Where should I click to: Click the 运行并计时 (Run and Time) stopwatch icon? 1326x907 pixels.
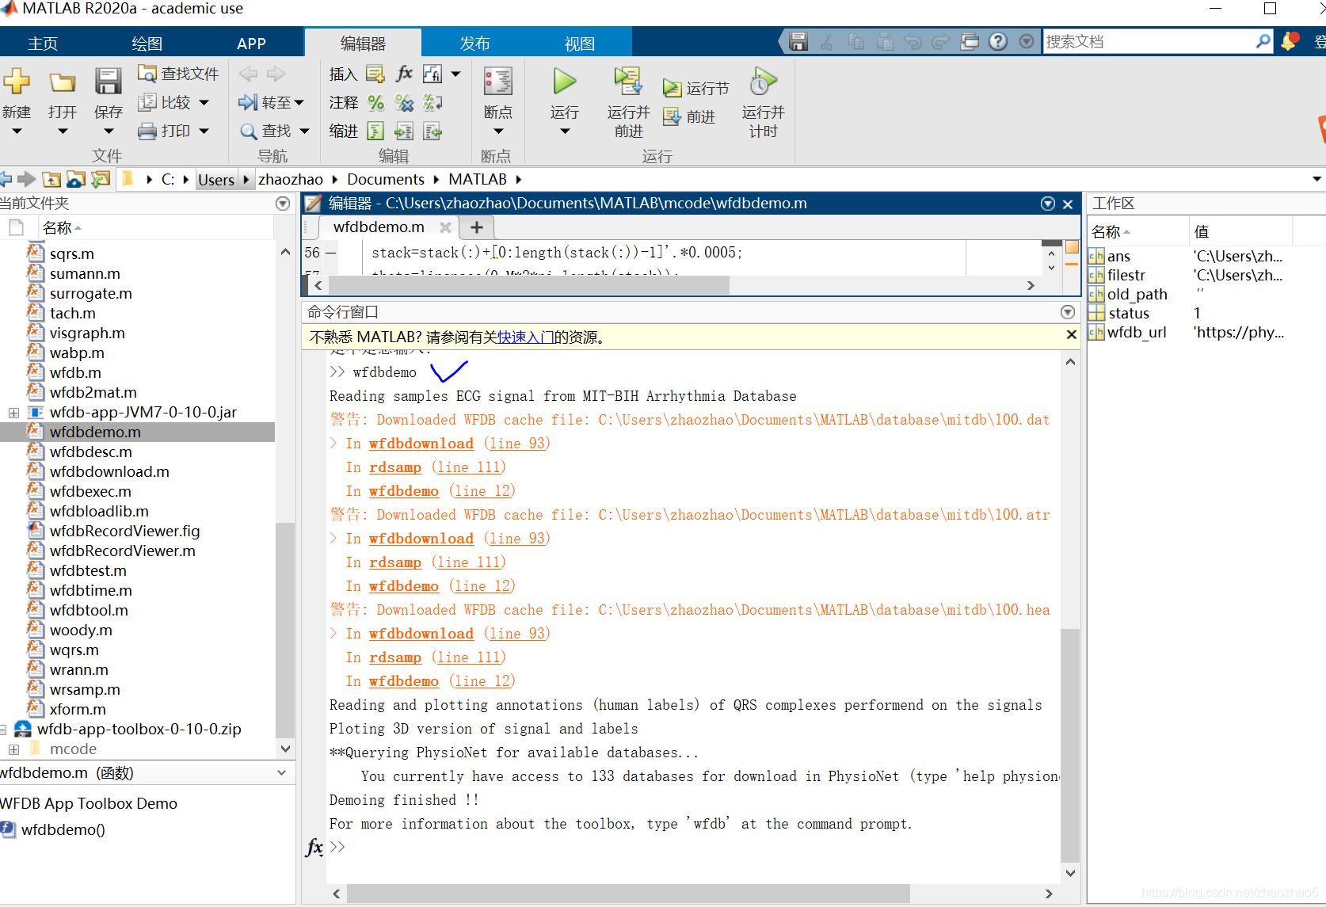pos(762,82)
